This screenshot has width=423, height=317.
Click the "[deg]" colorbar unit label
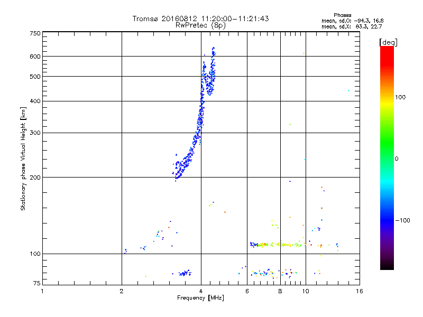pos(388,42)
